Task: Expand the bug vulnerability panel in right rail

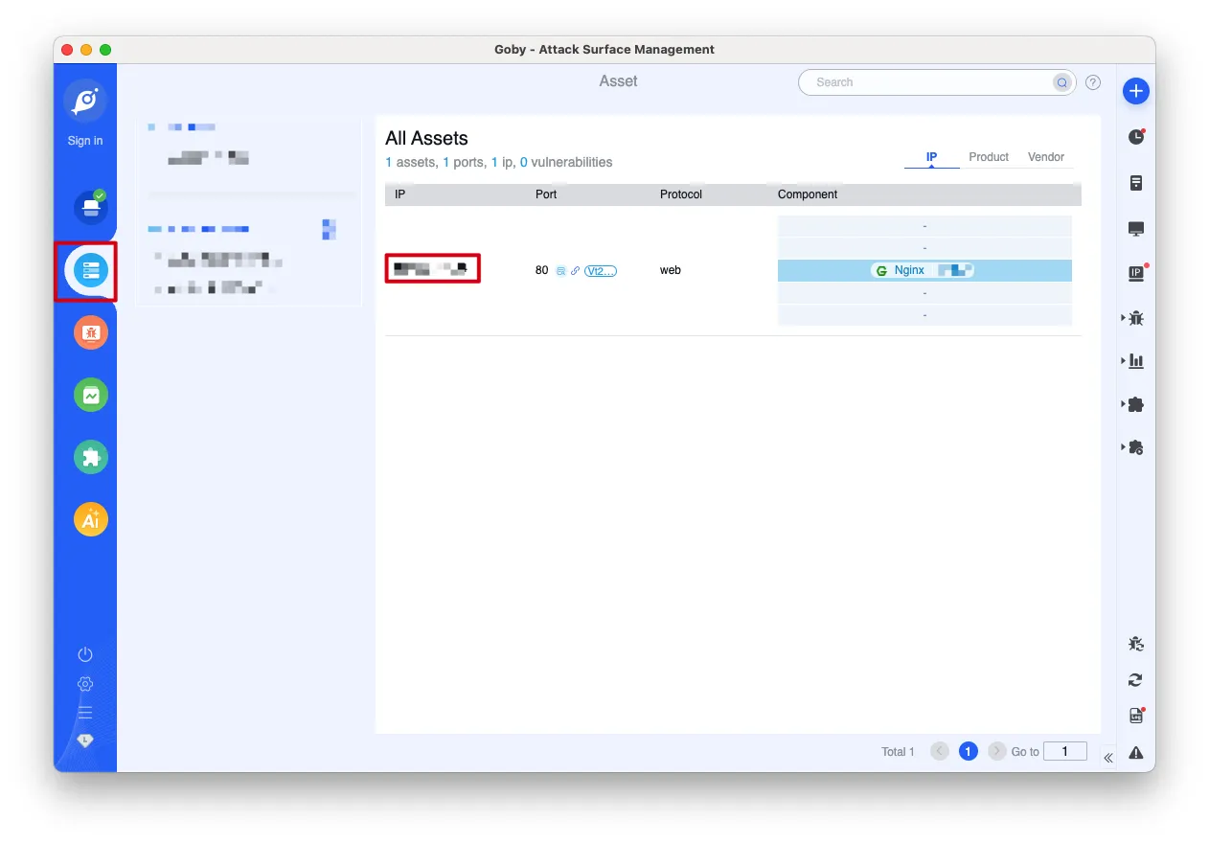Action: (1135, 318)
